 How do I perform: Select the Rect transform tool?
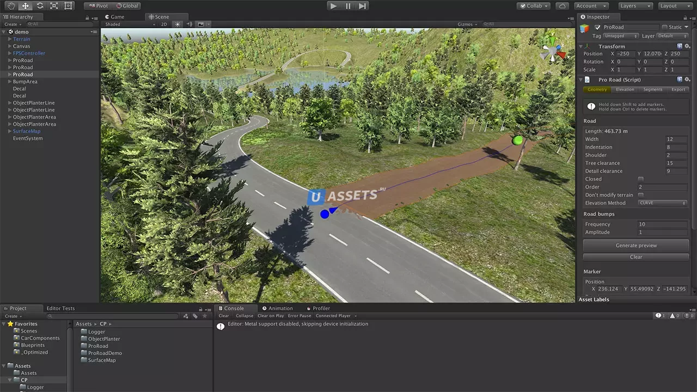pos(68,6)
